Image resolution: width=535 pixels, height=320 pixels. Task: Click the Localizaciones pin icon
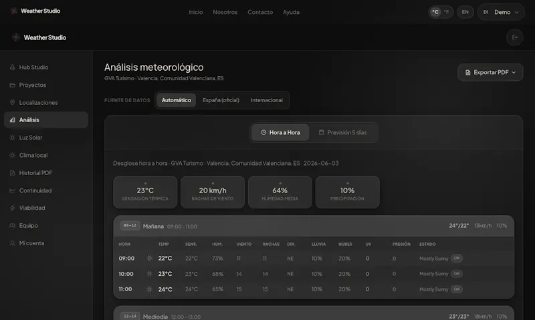pyautogui.click(x=12, y=102)
